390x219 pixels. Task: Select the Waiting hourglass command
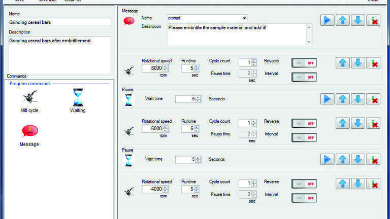(78, 100)
